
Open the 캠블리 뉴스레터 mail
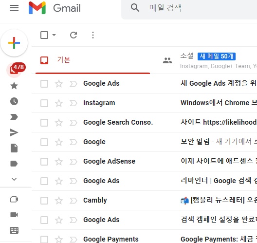point(219,200)
